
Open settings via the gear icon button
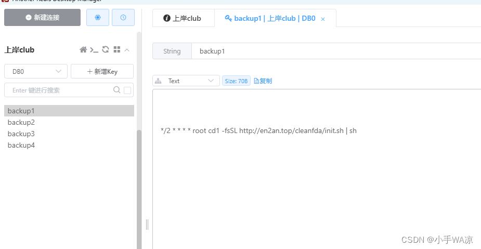(98, 18)
